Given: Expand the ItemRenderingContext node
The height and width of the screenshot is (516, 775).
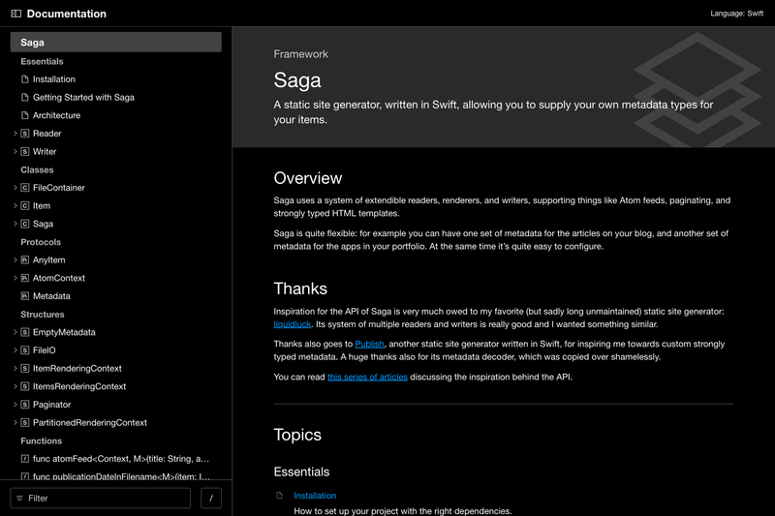Looking at the screenshot, I should [x=15, y=368].
